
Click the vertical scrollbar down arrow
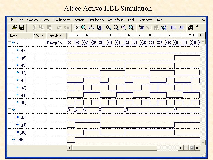(x=203, y=142)
